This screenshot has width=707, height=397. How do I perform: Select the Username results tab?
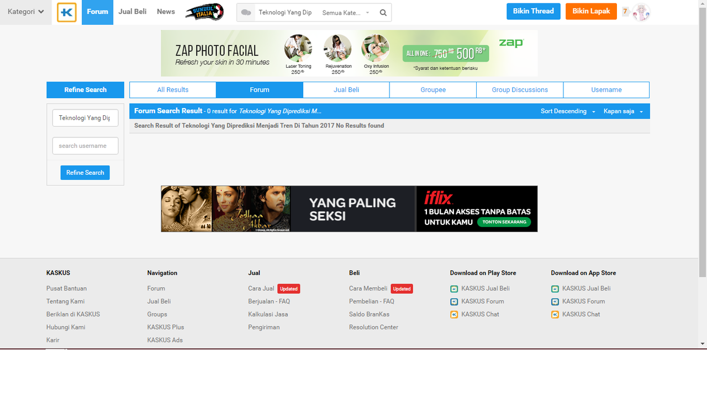(x=606, y=90)
